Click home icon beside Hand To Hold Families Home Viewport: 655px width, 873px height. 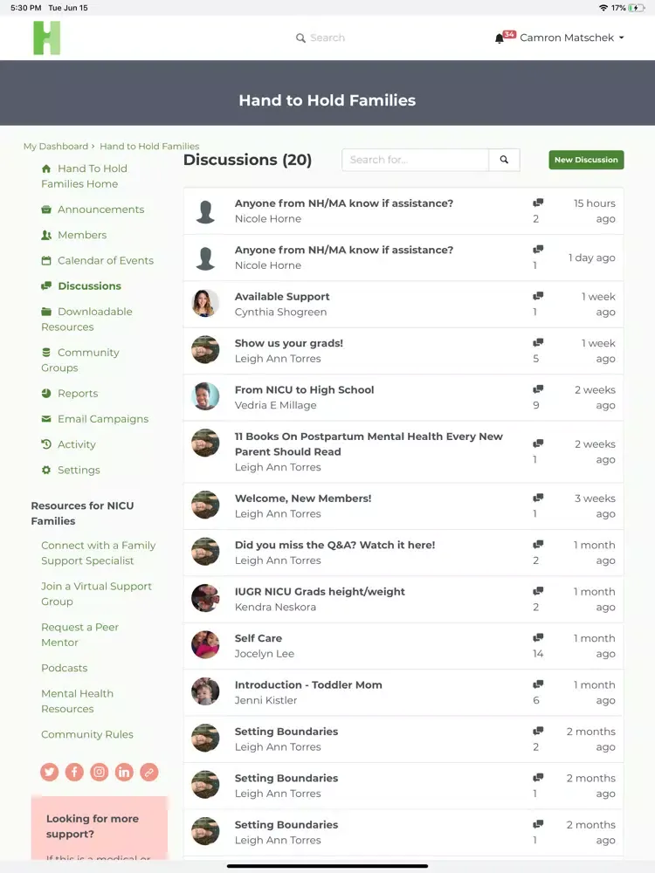tap(46, 168)
